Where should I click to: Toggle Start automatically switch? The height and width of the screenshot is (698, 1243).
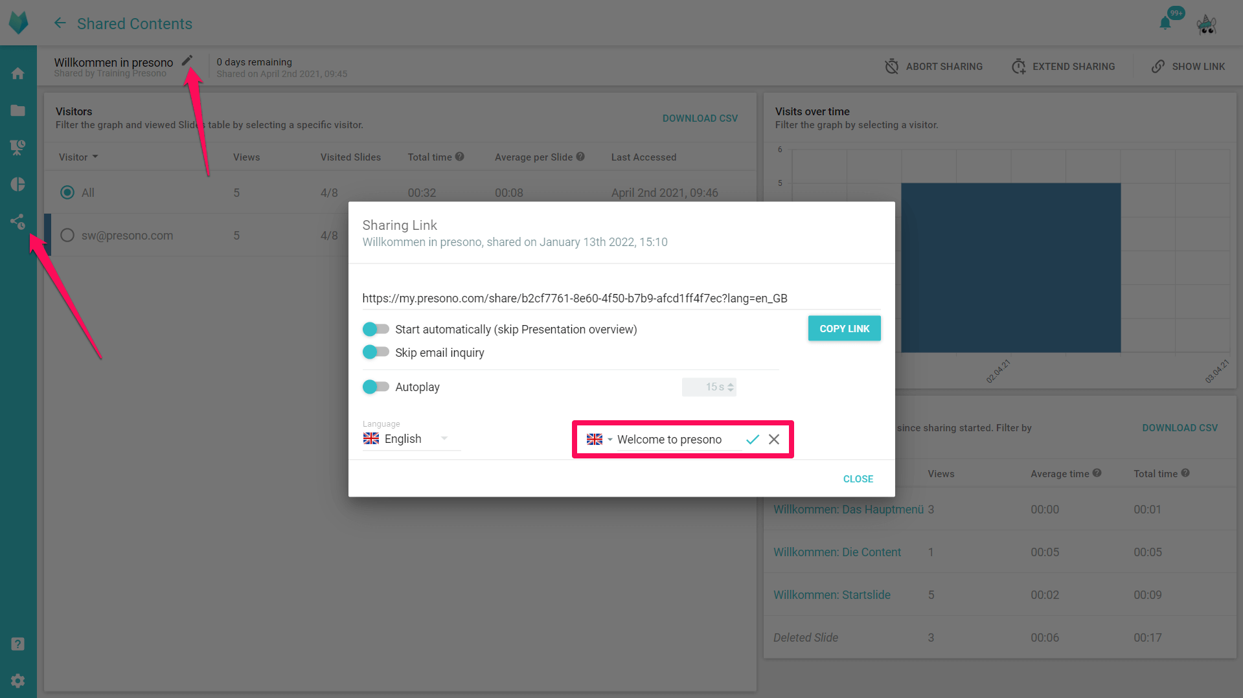click(376, 329)
